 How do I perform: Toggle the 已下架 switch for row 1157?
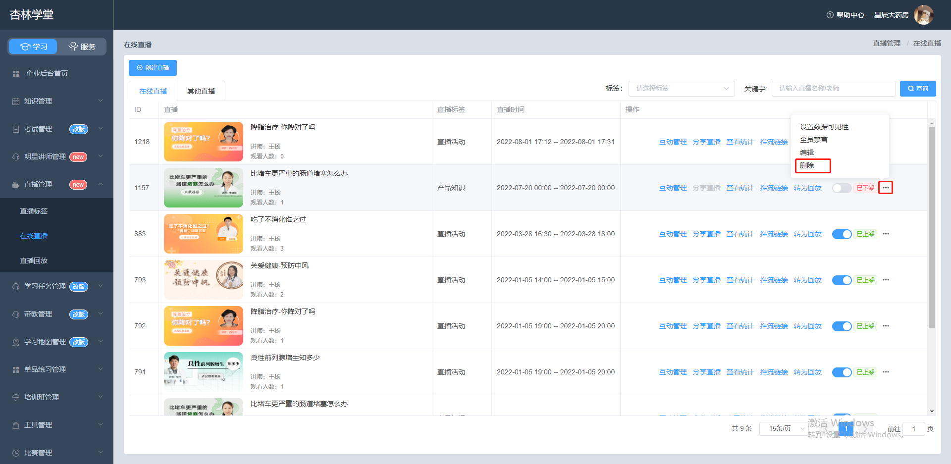842,188
